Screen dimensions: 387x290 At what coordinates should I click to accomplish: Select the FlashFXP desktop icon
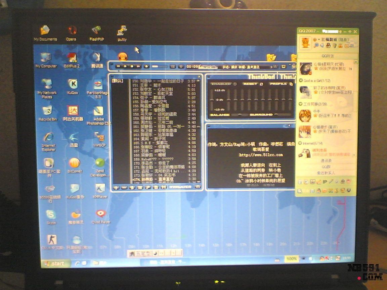97,33
